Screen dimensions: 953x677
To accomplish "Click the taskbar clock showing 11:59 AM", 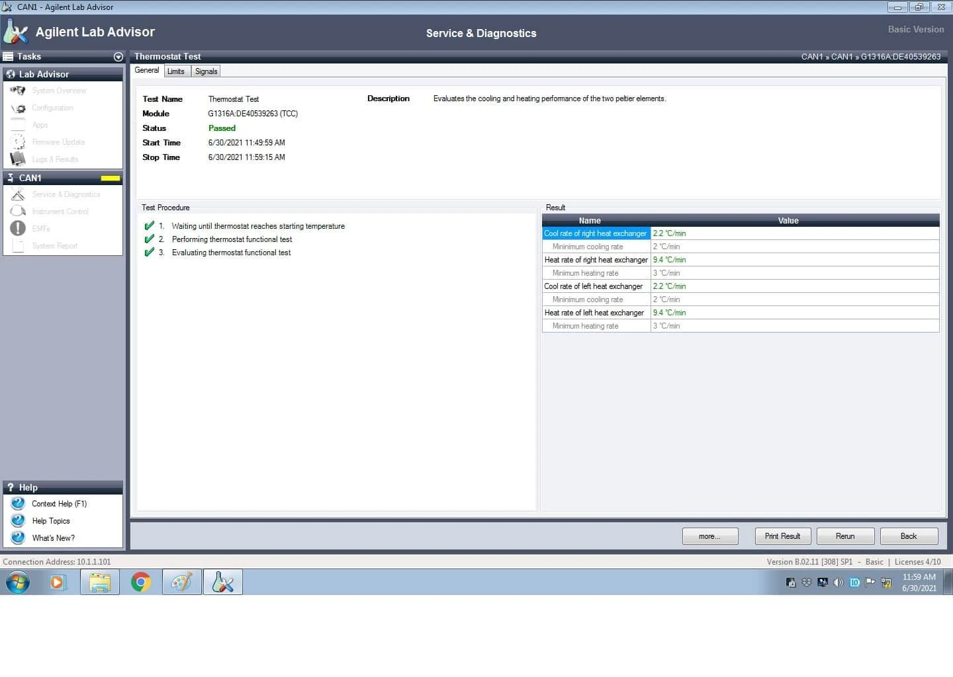I will (x=919, y=582).
